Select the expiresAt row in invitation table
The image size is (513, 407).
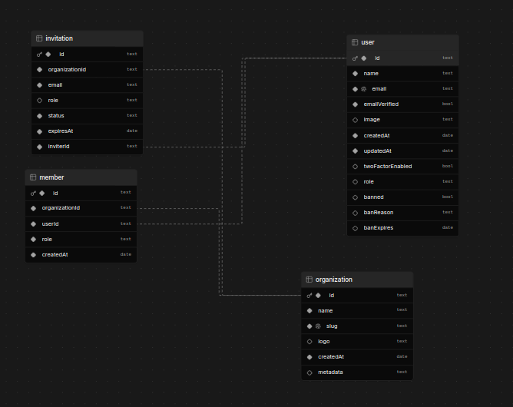point(60,131)
